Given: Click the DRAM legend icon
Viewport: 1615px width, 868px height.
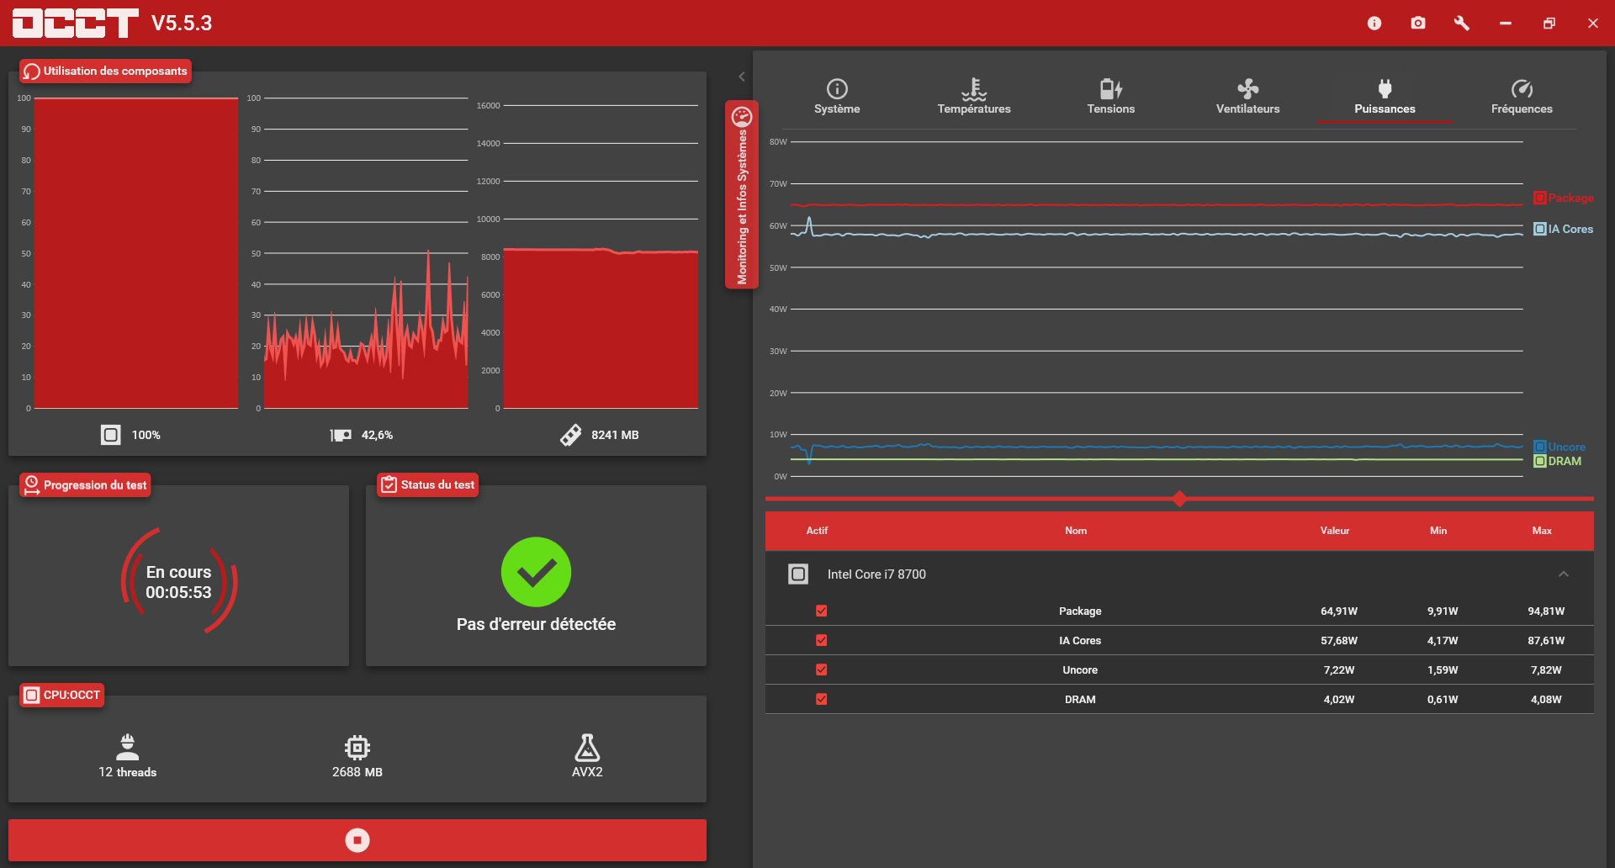Looking at the screenshot, I should tap(1540, 461).
